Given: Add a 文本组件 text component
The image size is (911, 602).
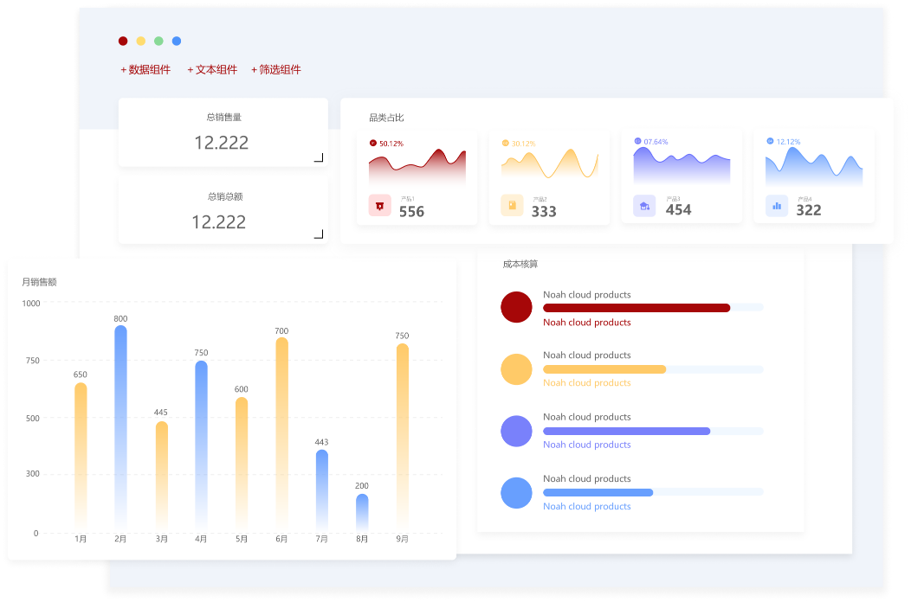Looking at the screenshot, I should [212, 70].
